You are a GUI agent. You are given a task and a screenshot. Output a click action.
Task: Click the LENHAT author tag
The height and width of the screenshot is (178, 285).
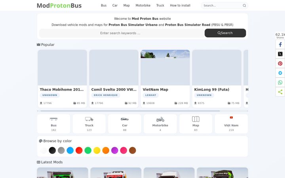pos(151,95)
